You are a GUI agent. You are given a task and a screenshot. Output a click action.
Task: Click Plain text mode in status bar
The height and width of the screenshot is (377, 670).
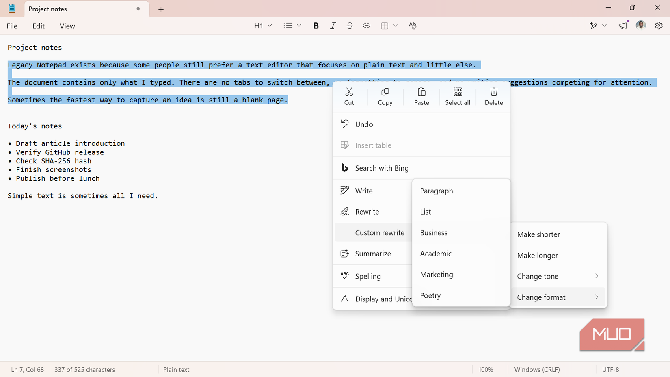[176, 370]
